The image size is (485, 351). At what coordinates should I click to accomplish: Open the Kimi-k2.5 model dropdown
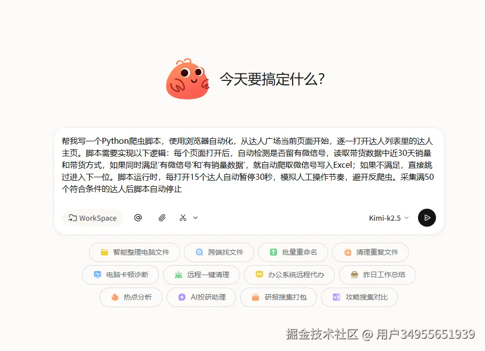389,218
